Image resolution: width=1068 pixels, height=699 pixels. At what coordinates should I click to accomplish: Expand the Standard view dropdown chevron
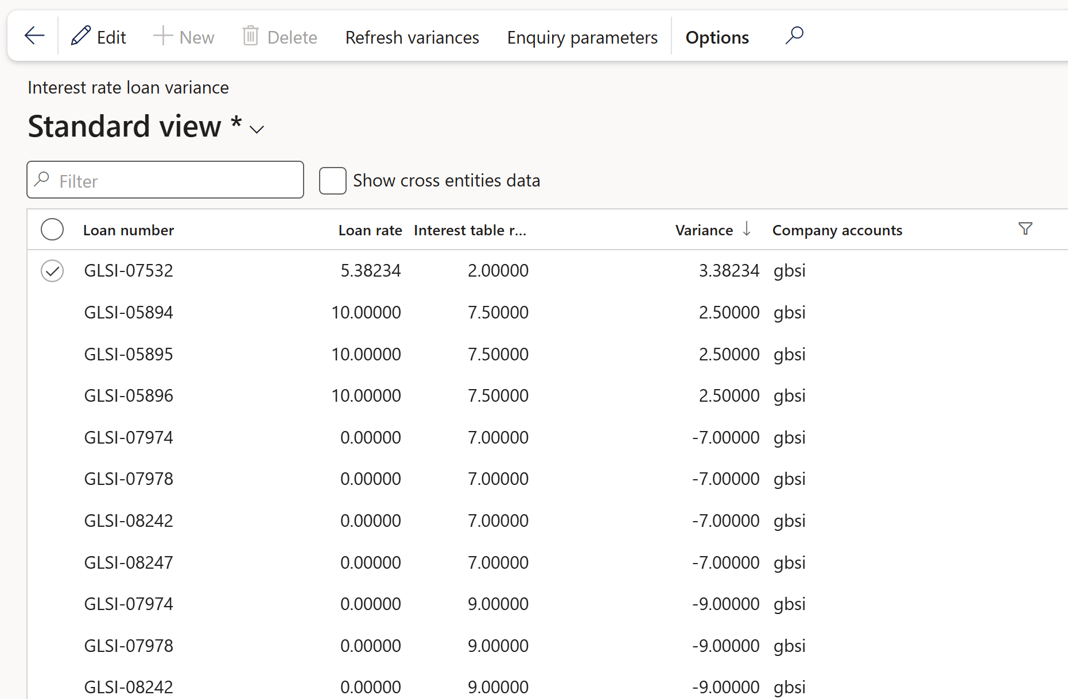257,129
